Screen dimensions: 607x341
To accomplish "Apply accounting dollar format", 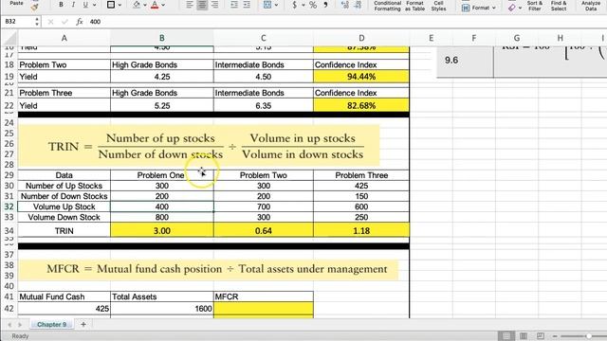I will click(295, 5).
